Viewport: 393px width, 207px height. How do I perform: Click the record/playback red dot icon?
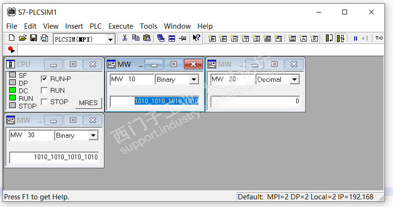click(x=12, y=50)
